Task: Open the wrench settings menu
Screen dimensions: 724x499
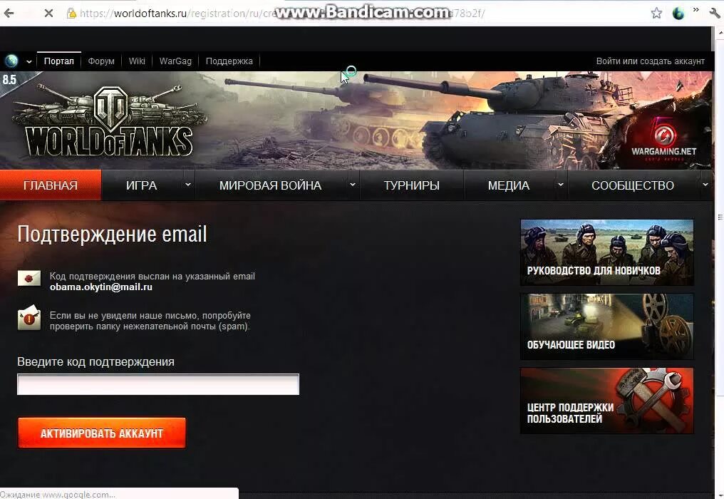Action: click(714, 14)
